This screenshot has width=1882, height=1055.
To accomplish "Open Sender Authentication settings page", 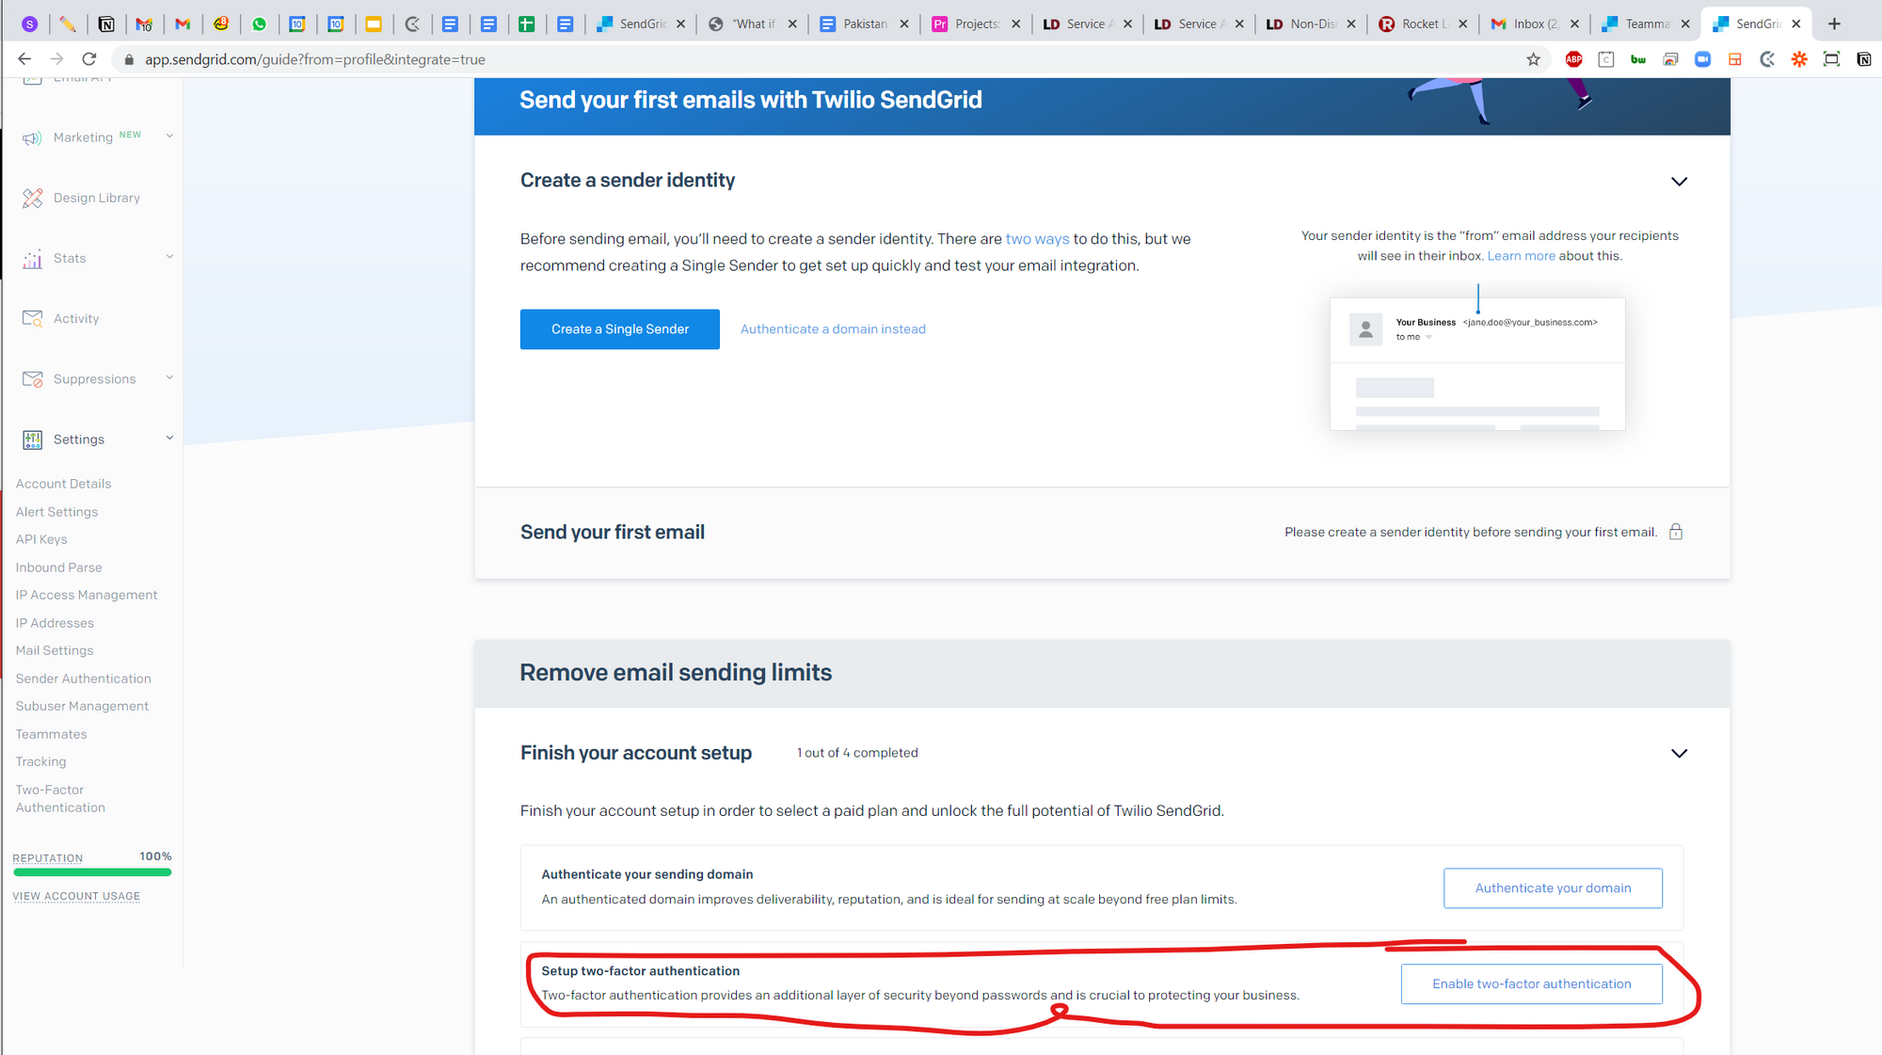I will [83, 679].
